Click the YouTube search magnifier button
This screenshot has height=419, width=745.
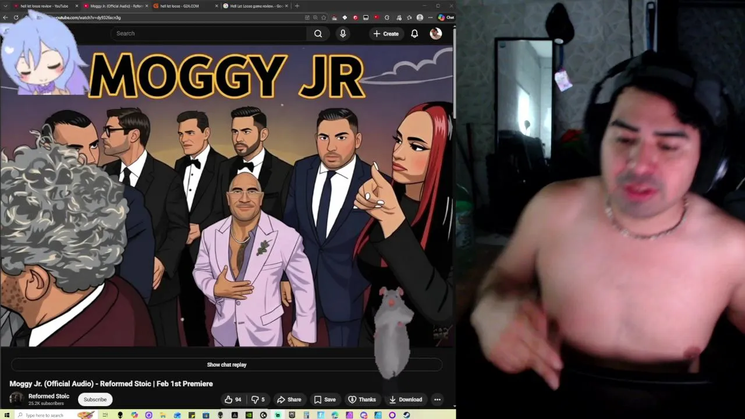[318, 33]
